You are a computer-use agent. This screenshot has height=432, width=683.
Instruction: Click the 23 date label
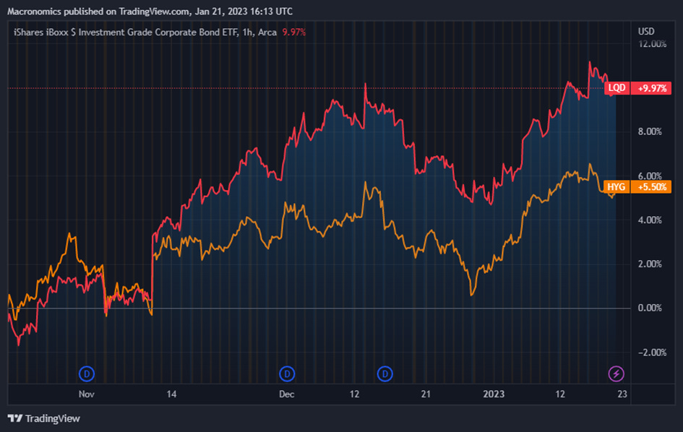622,394
